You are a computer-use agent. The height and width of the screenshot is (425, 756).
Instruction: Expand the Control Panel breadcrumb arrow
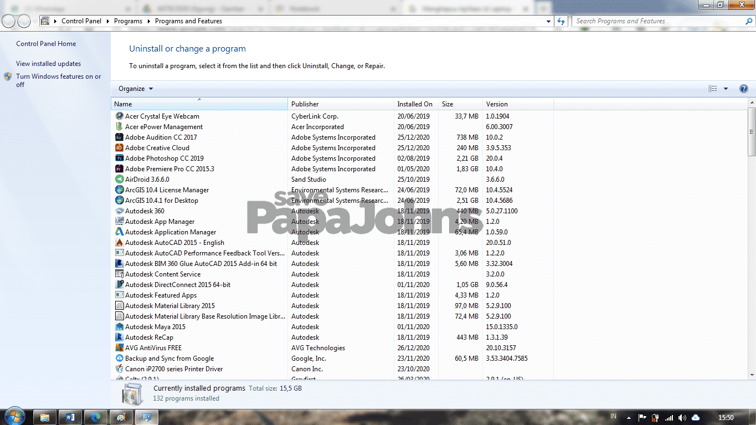[x=108, y=21]
